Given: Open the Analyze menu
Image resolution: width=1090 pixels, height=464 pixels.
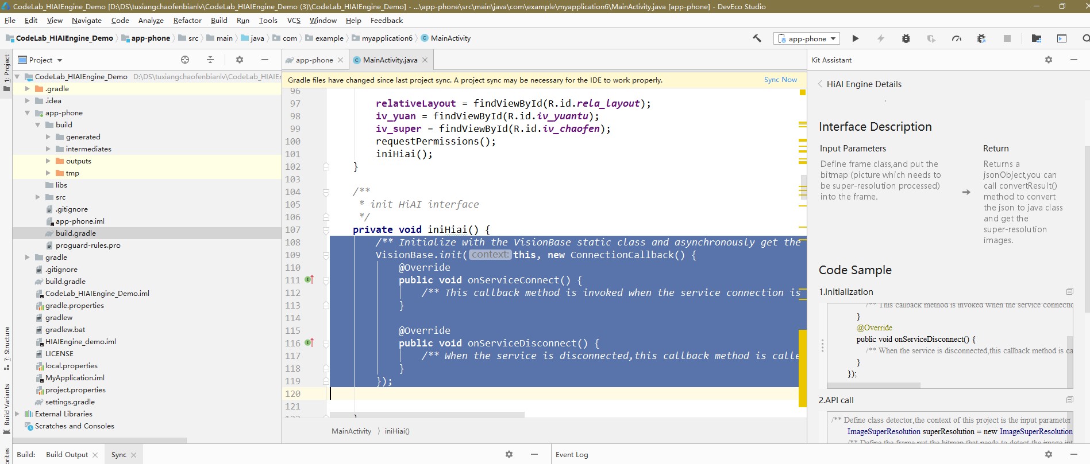Looking at the screenshot, I should [x=151, y=20].
